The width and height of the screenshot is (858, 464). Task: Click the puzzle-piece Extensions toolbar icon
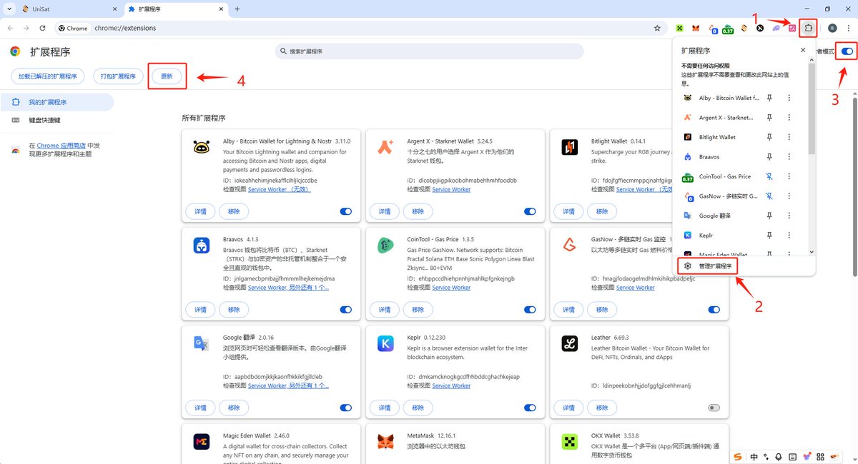tap(808, 28)
